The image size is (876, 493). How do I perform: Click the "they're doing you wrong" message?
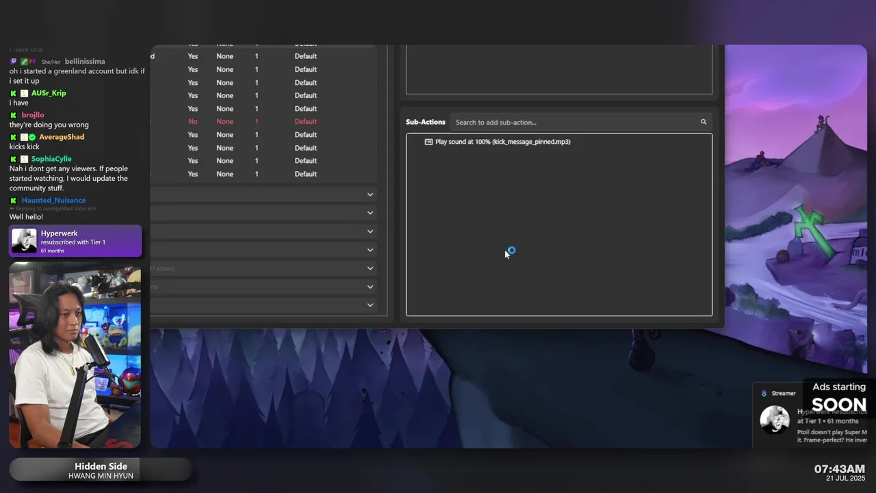point(49,125)
